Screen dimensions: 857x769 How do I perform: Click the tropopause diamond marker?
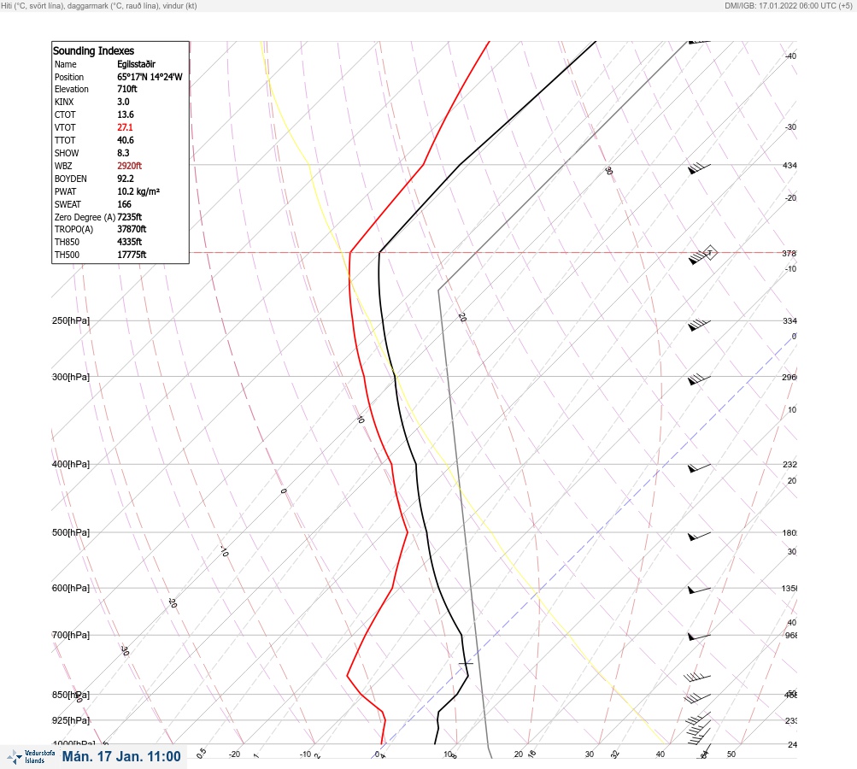click(x=710, y=253)
